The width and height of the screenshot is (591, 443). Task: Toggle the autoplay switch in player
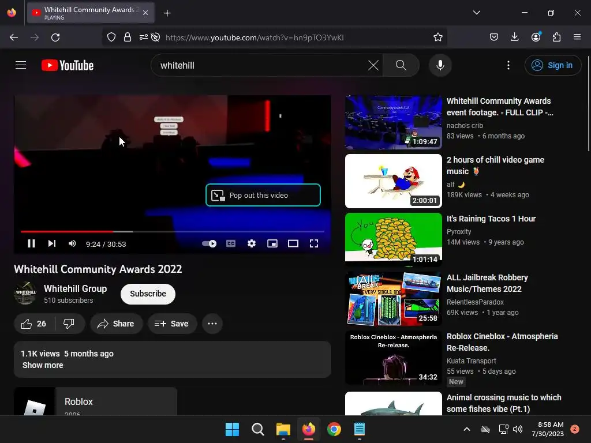tap(209, 244)
